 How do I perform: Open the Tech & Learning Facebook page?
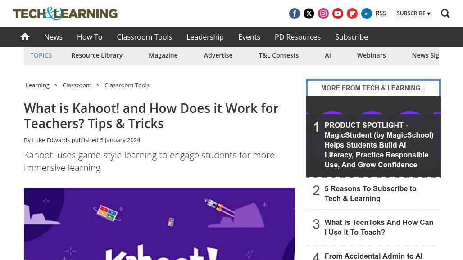coord(295,13)
